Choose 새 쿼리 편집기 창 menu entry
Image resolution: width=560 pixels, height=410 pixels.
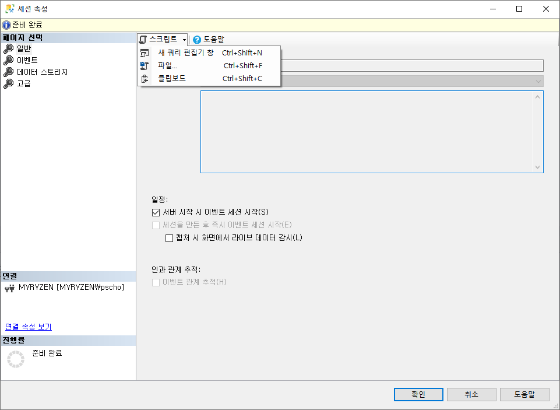pyautogui.click(x=209, y=52)
